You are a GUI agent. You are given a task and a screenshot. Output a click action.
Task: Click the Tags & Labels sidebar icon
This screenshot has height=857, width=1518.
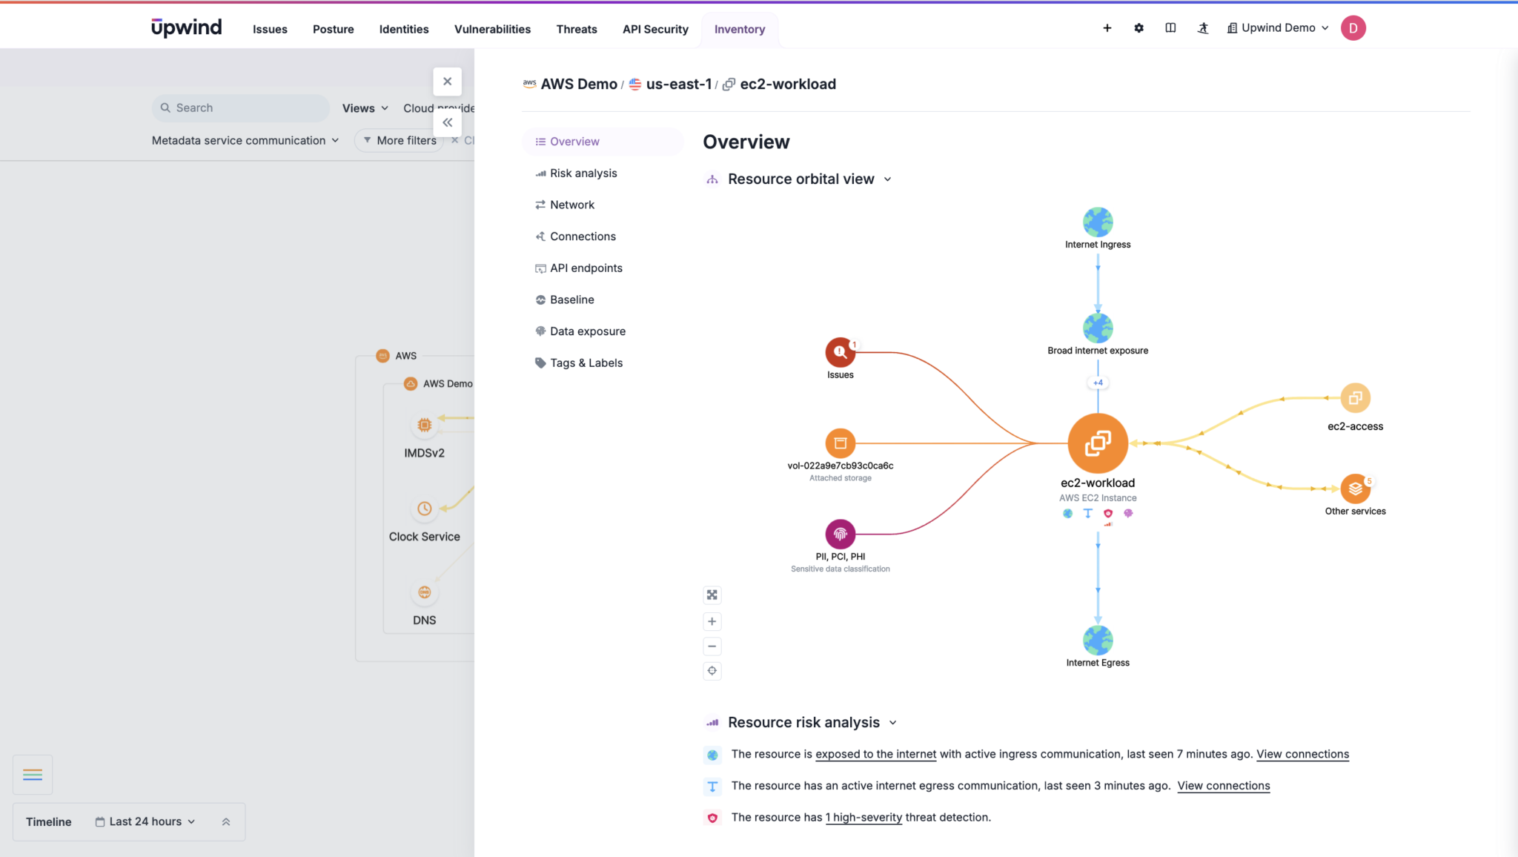[x=540, y=363]
